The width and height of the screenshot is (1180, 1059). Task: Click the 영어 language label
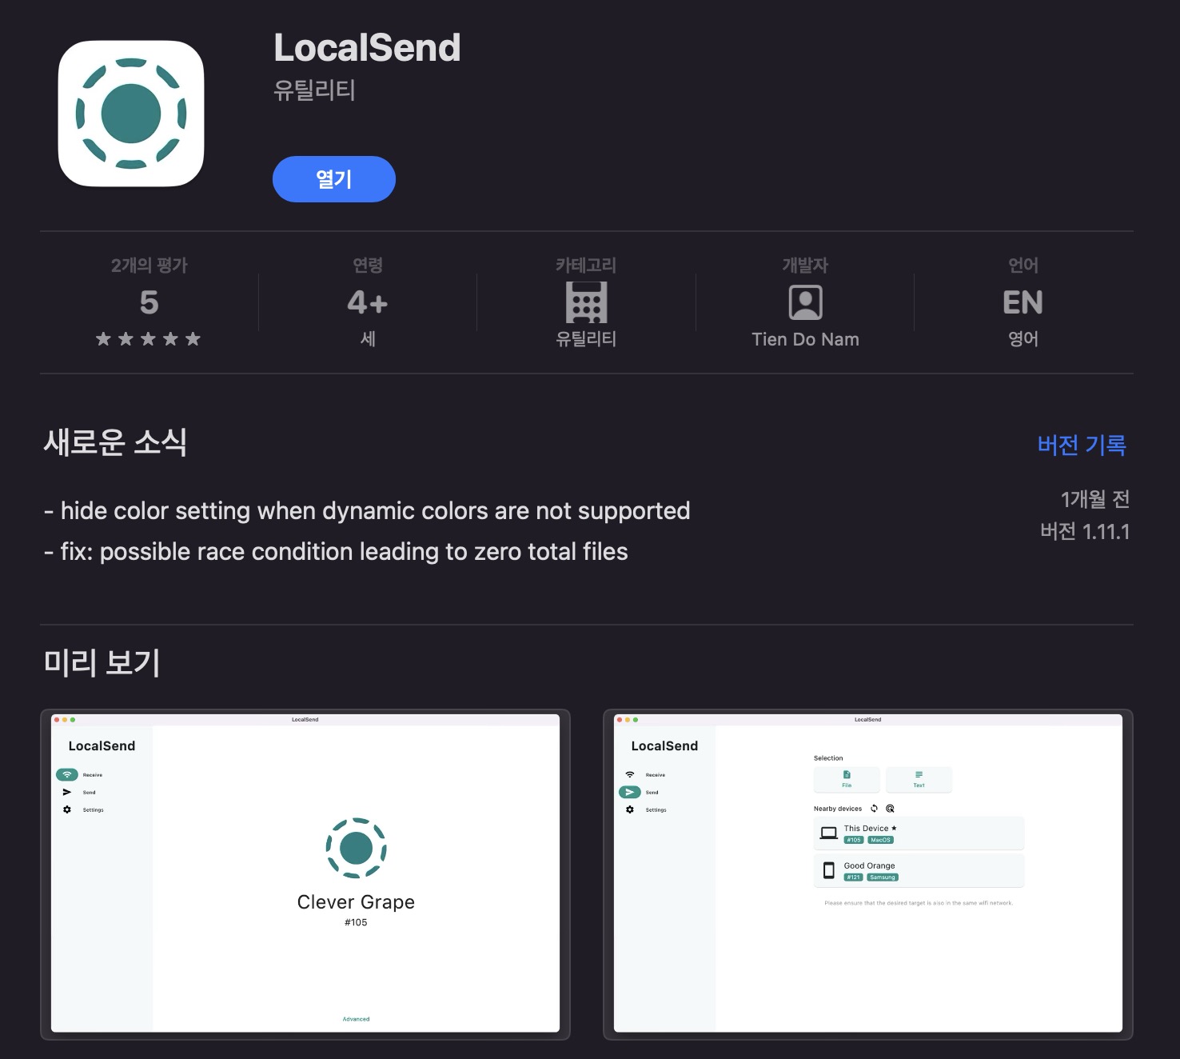[1023, 339]
